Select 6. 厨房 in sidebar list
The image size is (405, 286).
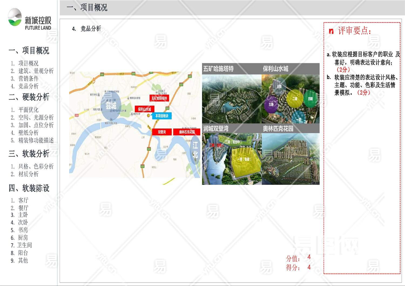19,237
